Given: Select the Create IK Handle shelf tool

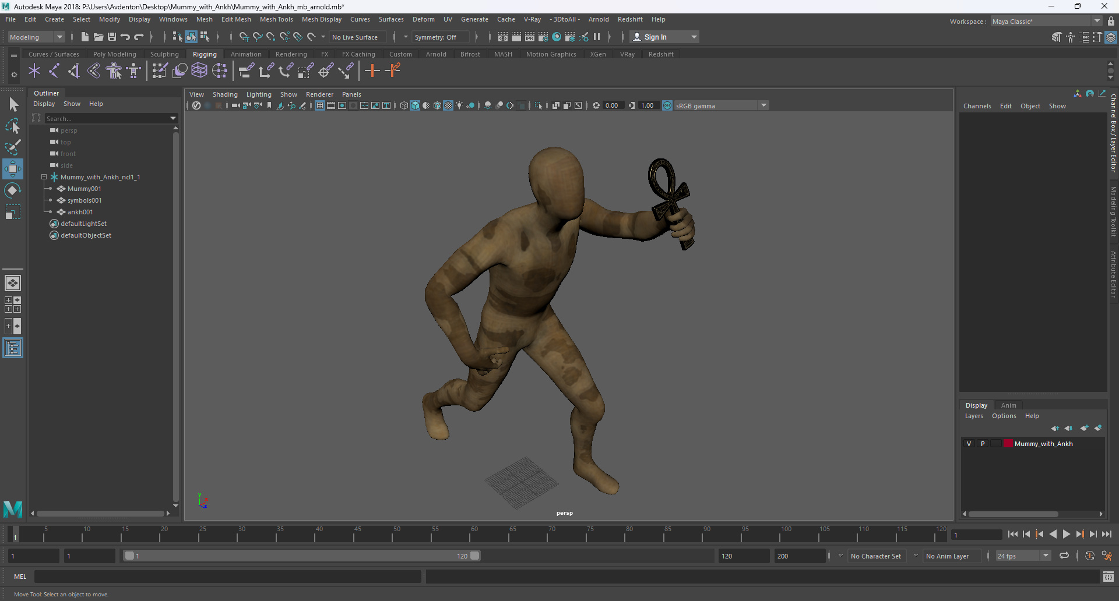Looking at the screenshot, I should (74, 71).
